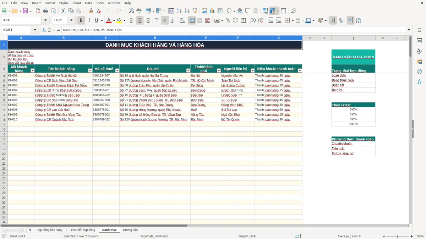Click the Zoom in plus button
The image size is (426, 239).
(x=411, y=236)
